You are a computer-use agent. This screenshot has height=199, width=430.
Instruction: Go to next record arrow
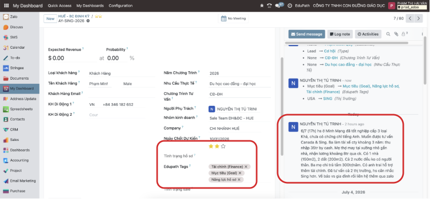(x=418, y=18)
